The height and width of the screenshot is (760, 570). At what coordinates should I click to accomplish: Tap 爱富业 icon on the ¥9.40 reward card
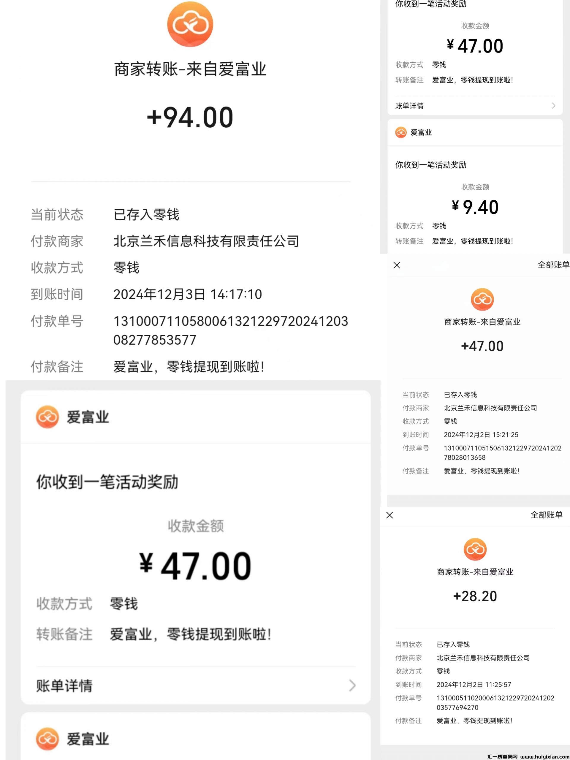click(400, 132)
